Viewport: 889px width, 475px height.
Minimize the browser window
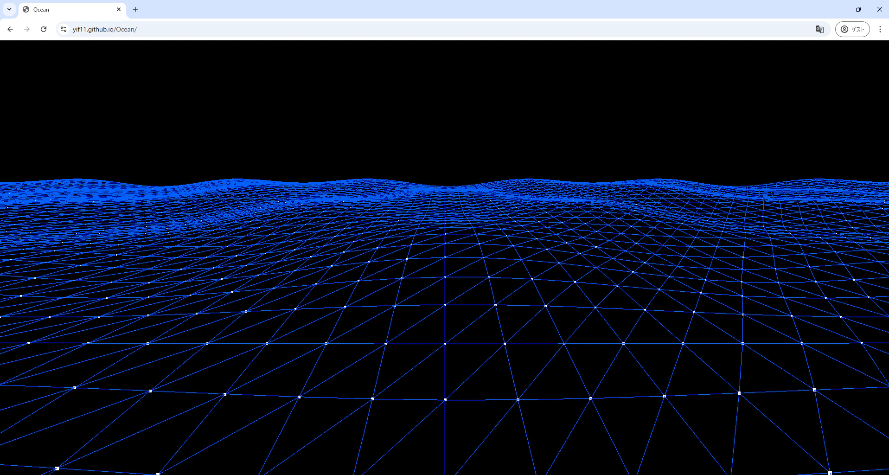(x=837, y=9)
